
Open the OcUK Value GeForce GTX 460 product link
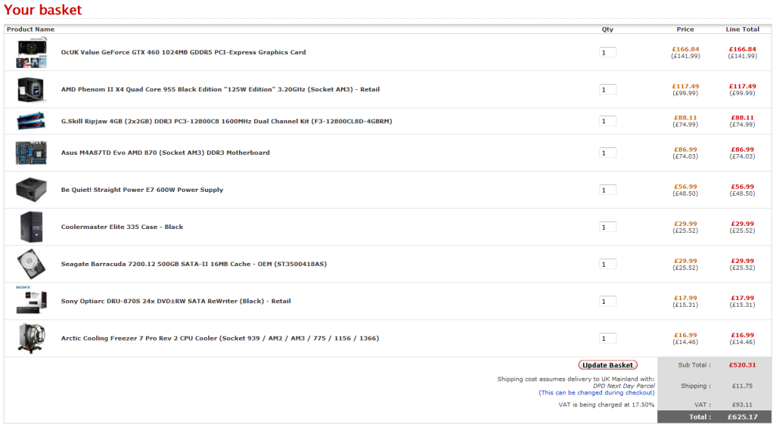pos(183,52)
